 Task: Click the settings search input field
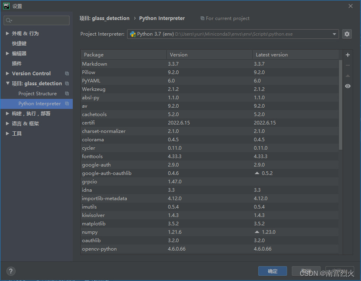(x=37, y=20)
